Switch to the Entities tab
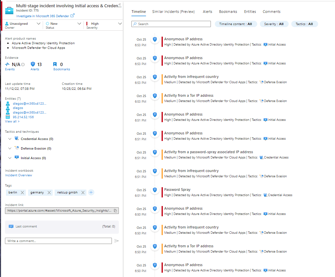 [x=250, y=12]
